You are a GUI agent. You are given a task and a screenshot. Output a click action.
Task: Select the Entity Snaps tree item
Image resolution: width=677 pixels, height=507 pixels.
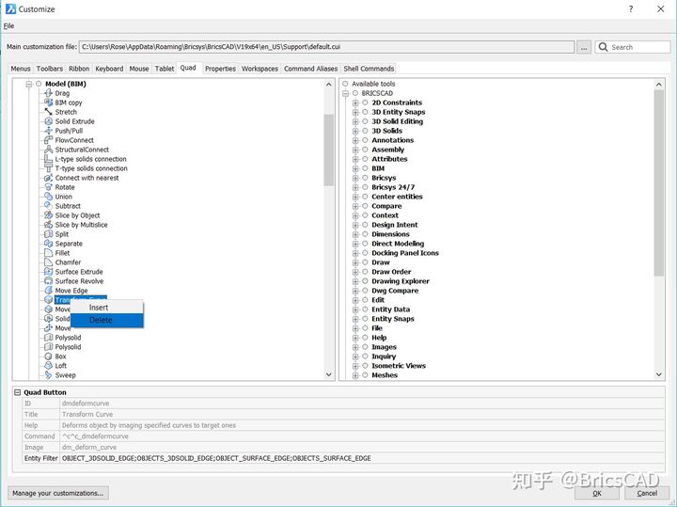point(393,319)
